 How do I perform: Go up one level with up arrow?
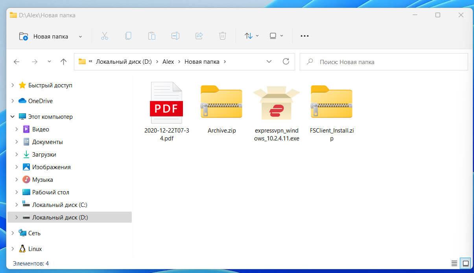click(63, 62)
